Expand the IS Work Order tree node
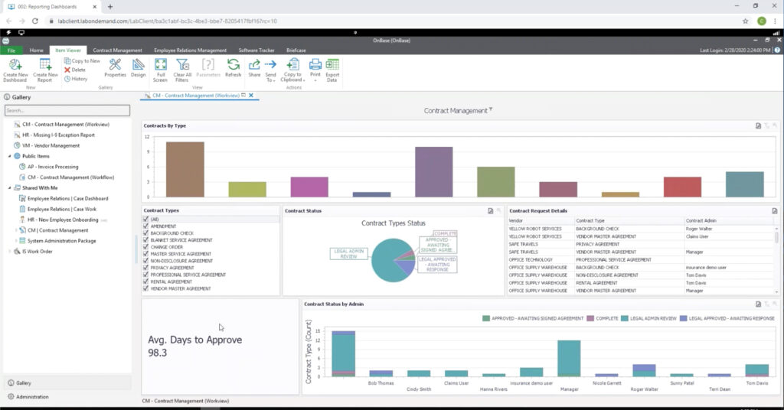The height and width of the screenshot is (410, 784). pos(10,251)
